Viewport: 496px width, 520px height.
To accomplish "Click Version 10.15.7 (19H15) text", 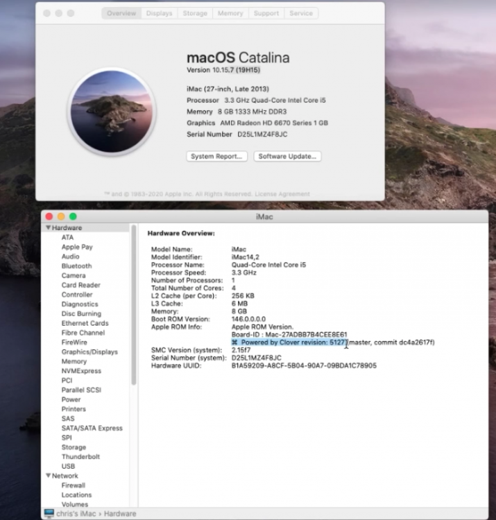I will pyautogui.click(x=223, y=70).
